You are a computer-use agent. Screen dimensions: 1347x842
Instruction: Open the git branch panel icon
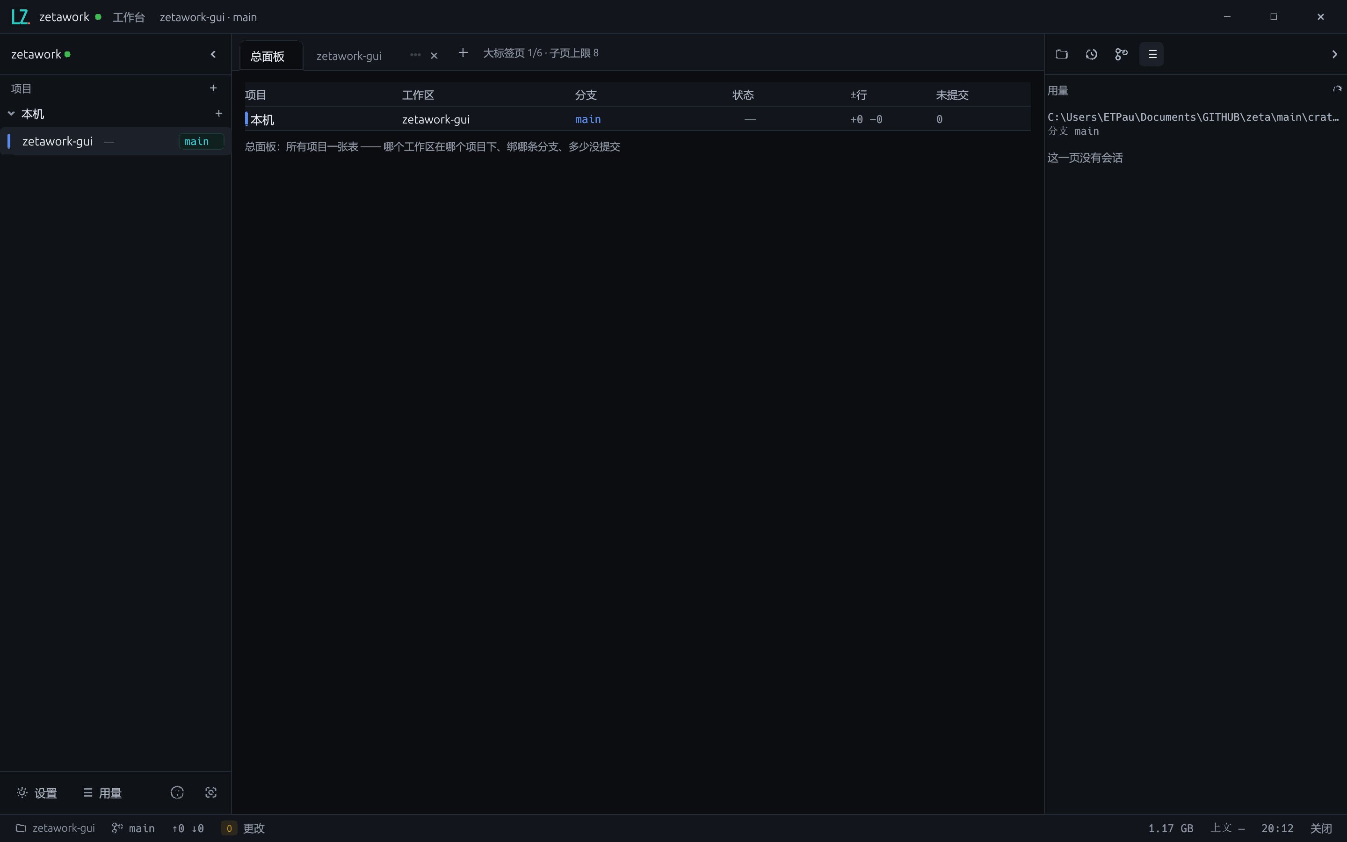tap(1122, 54)
